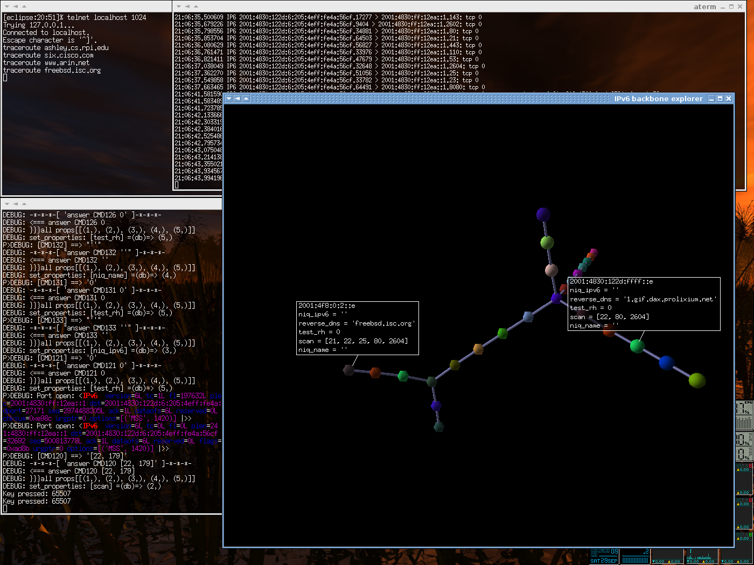754x565 pixels.
Task: Open the window menu arrow of the aterm tcpdump window
Action: [179, 6]
